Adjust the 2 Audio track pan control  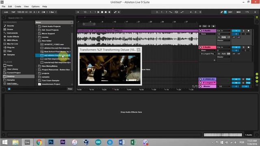[245, 50]
